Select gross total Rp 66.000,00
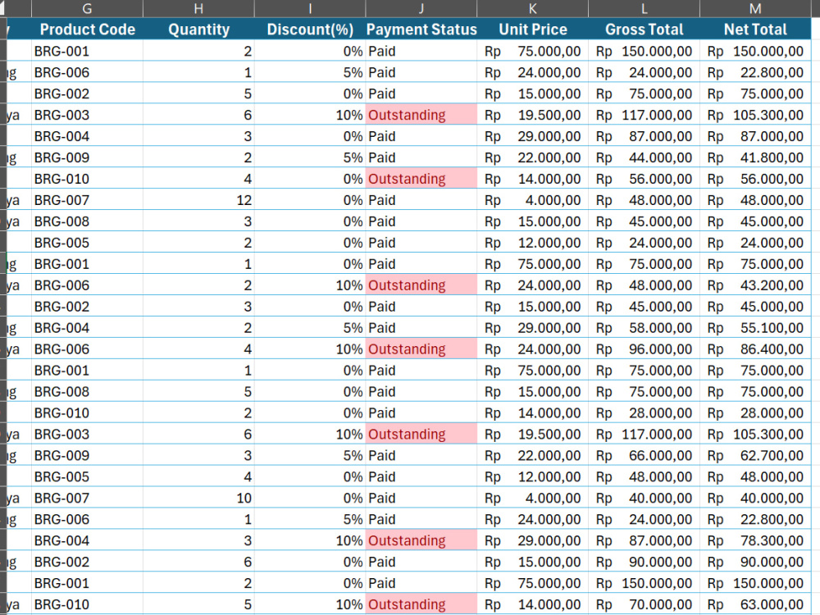Screen dimensions: 820x615 [x=645, y=455]
